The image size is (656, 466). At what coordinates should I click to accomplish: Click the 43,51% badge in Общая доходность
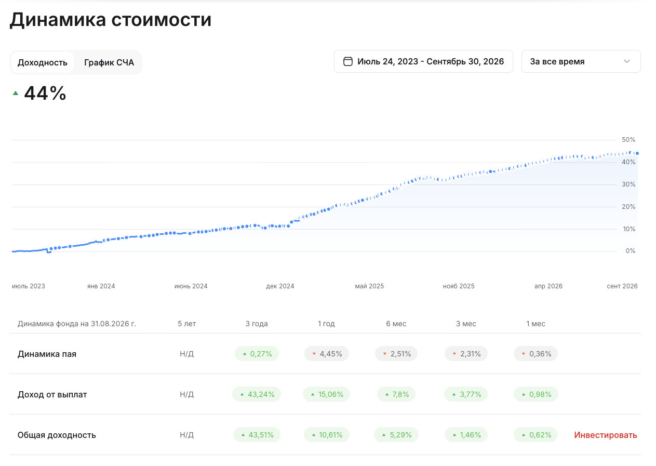pos(257,435)
